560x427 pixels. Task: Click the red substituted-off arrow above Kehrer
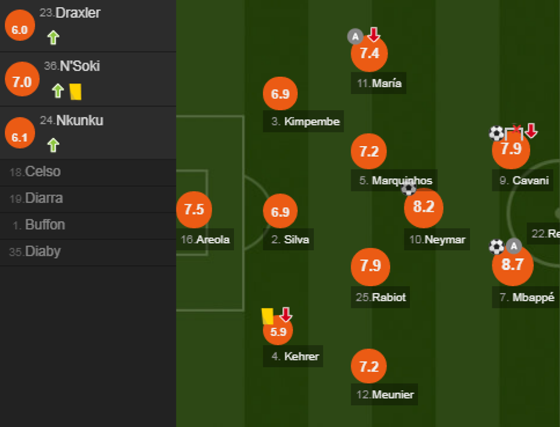coord(286,314)
